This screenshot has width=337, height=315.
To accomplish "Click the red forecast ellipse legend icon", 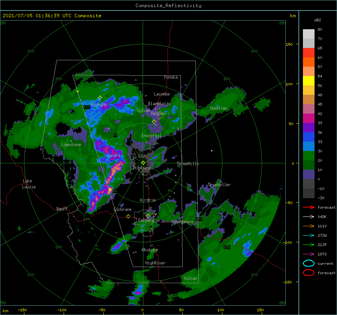I will pyautogui.click(x=309, y=273).
